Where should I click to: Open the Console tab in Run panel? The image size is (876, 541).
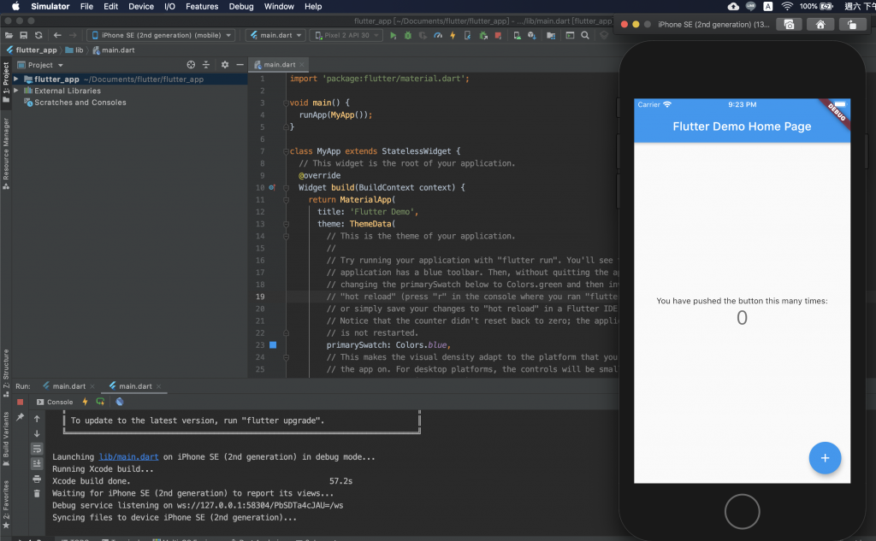pyautogui.click(x=55, y=402)
